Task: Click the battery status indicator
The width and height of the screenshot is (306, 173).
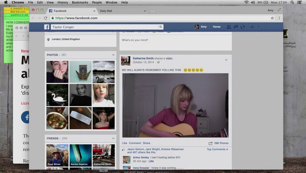Action: 263,2
